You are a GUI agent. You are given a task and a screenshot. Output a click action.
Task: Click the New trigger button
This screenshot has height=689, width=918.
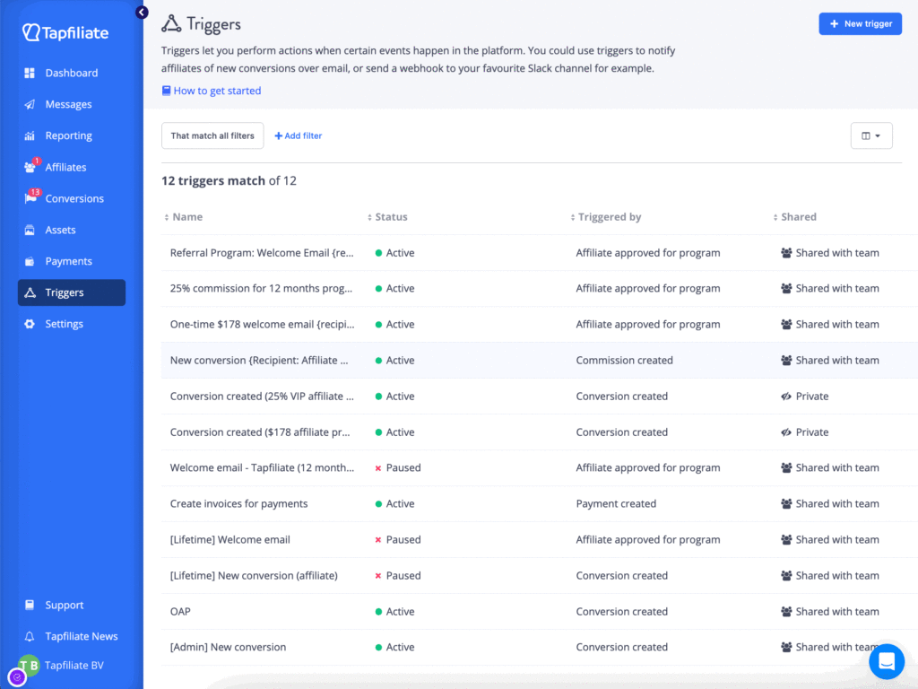click(860, 24)
